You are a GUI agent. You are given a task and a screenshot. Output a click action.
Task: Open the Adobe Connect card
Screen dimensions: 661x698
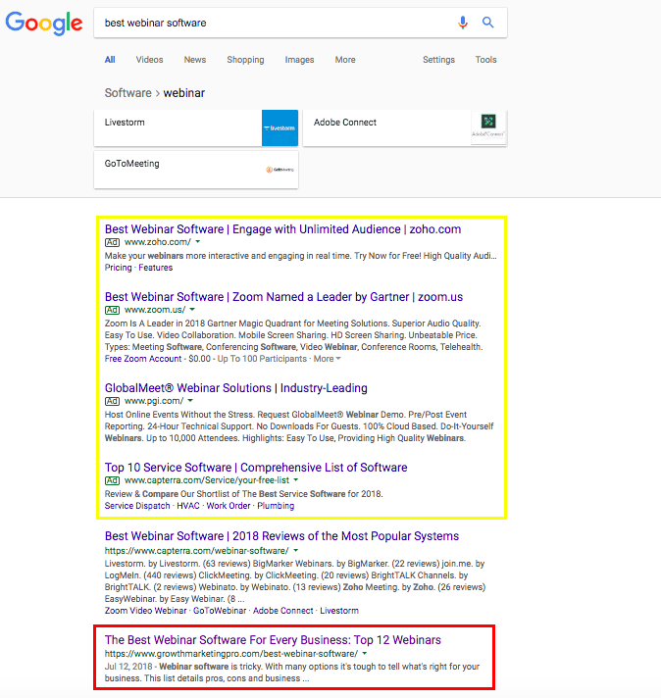(x=405, y=127)
